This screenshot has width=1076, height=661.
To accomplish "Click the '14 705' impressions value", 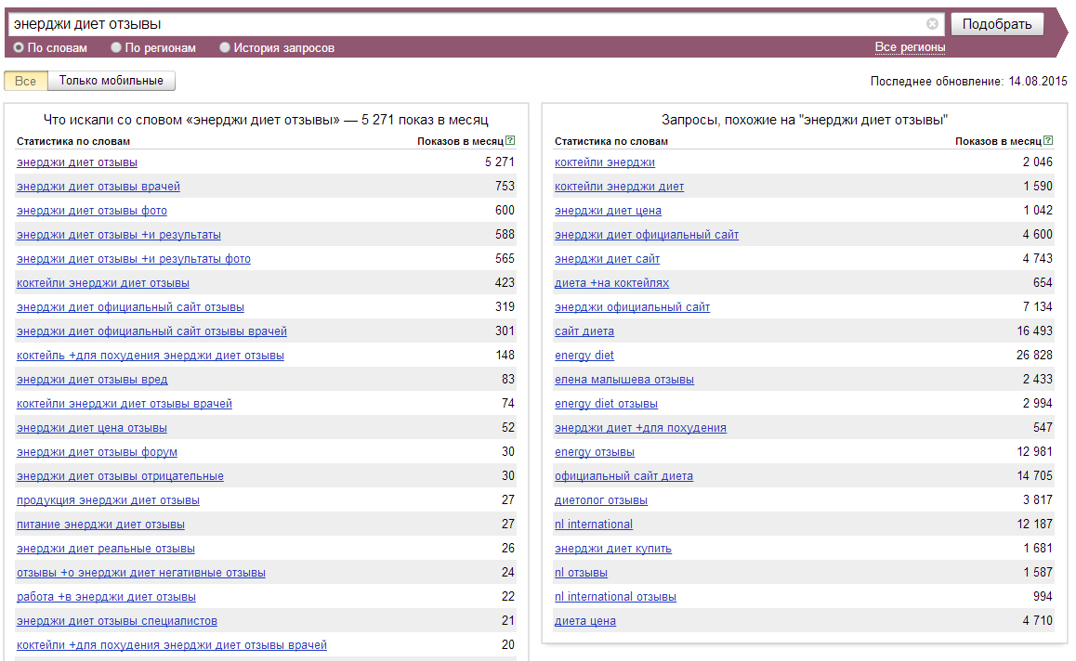I will pyautogui.click(x=1035, y=476).
